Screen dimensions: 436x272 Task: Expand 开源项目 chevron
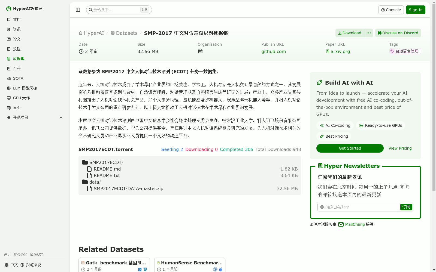[x=61, y=118]
